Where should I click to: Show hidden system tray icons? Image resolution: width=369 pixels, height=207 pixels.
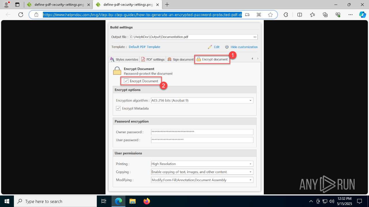[311, 201]
